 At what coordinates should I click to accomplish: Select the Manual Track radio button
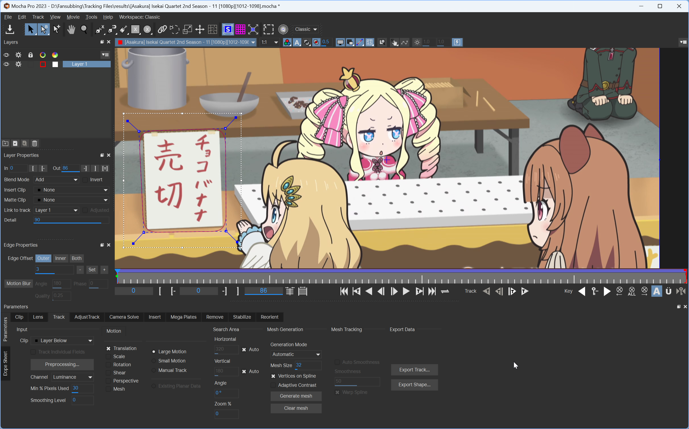pos(153,370)
